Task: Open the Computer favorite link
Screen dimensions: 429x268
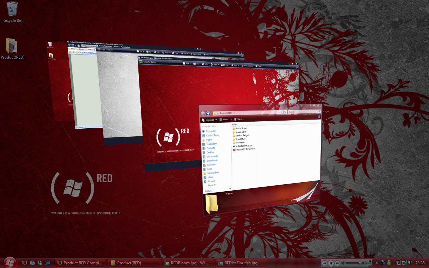Action: (x=211, y=131)
